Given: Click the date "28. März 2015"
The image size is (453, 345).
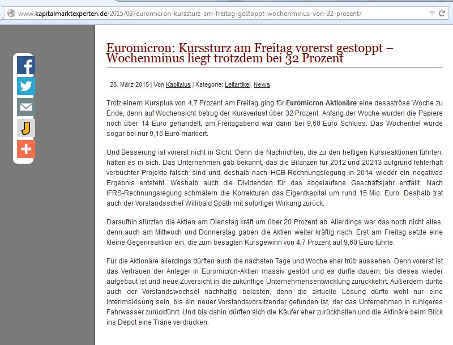Looking at the screenshot, I should coord(129,84).
